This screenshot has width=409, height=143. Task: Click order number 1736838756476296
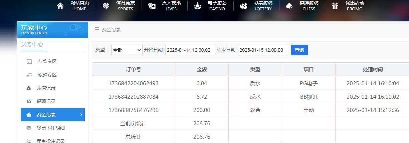point(134,110)
